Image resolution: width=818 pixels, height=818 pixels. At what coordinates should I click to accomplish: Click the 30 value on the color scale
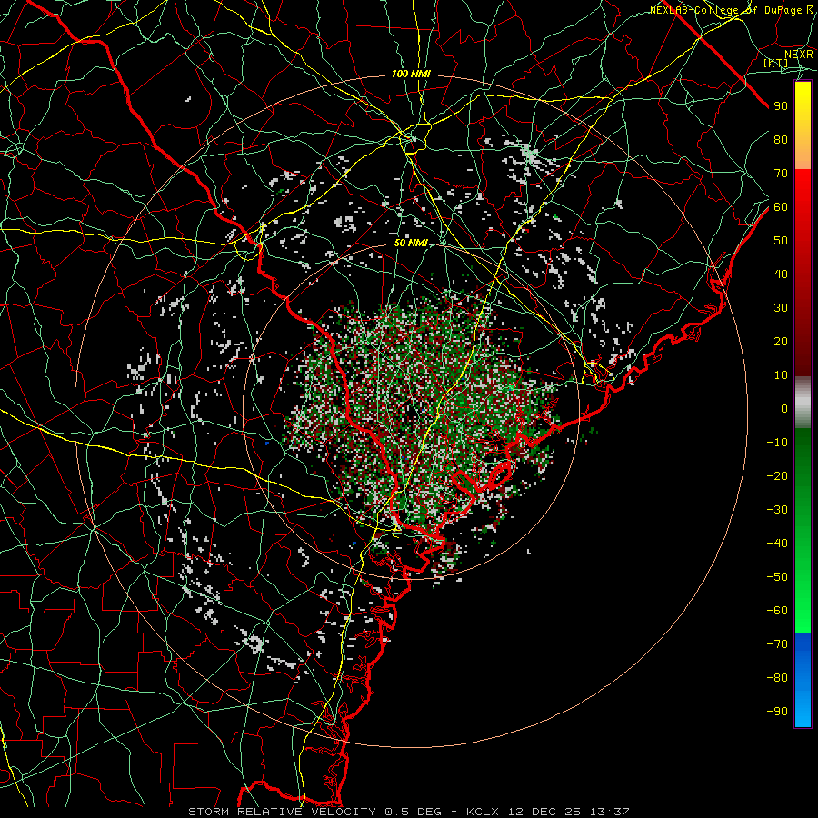click(781, 308)
